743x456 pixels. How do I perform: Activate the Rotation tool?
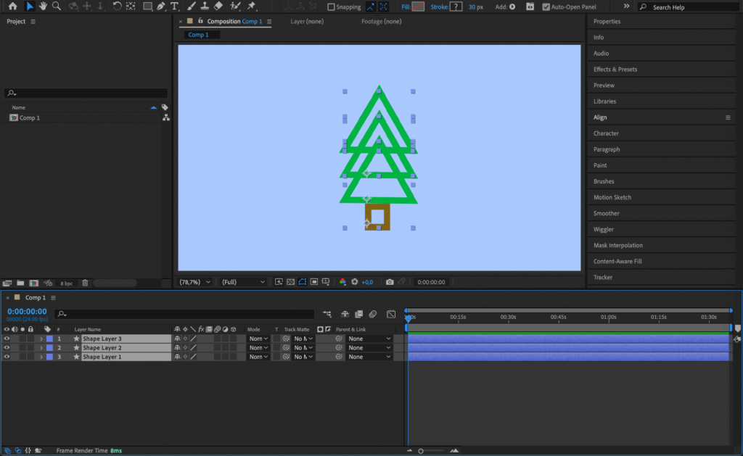119,7
